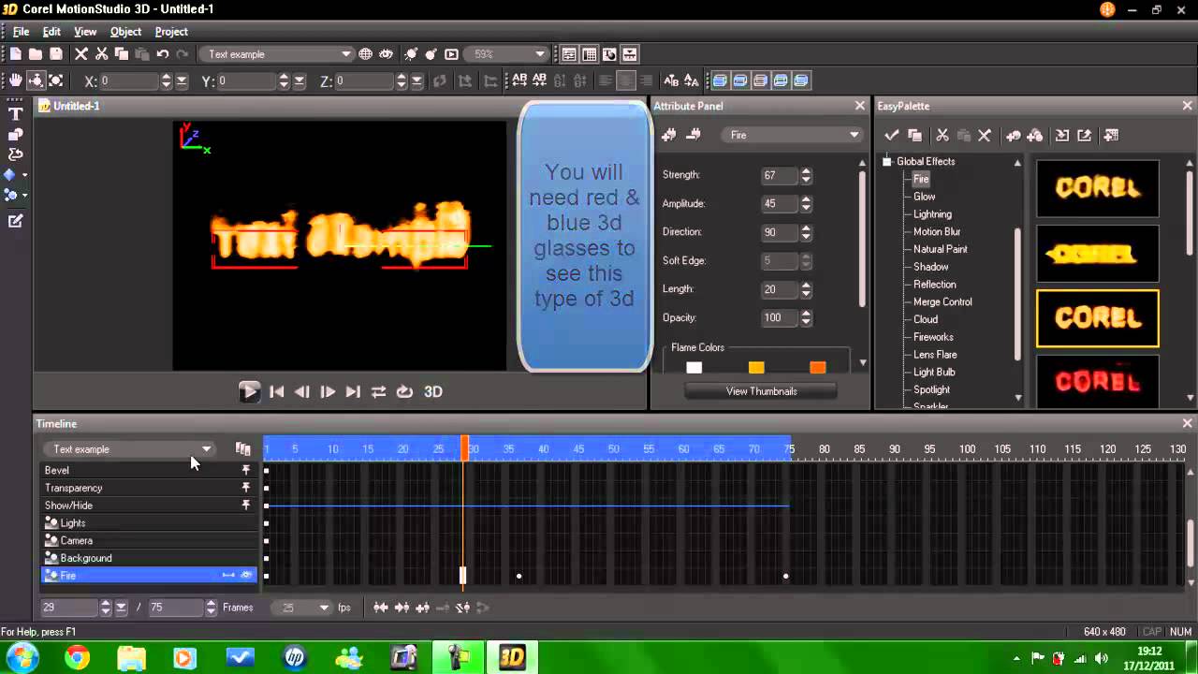Toggle the pin on Show/Hide timeline row

246,505
